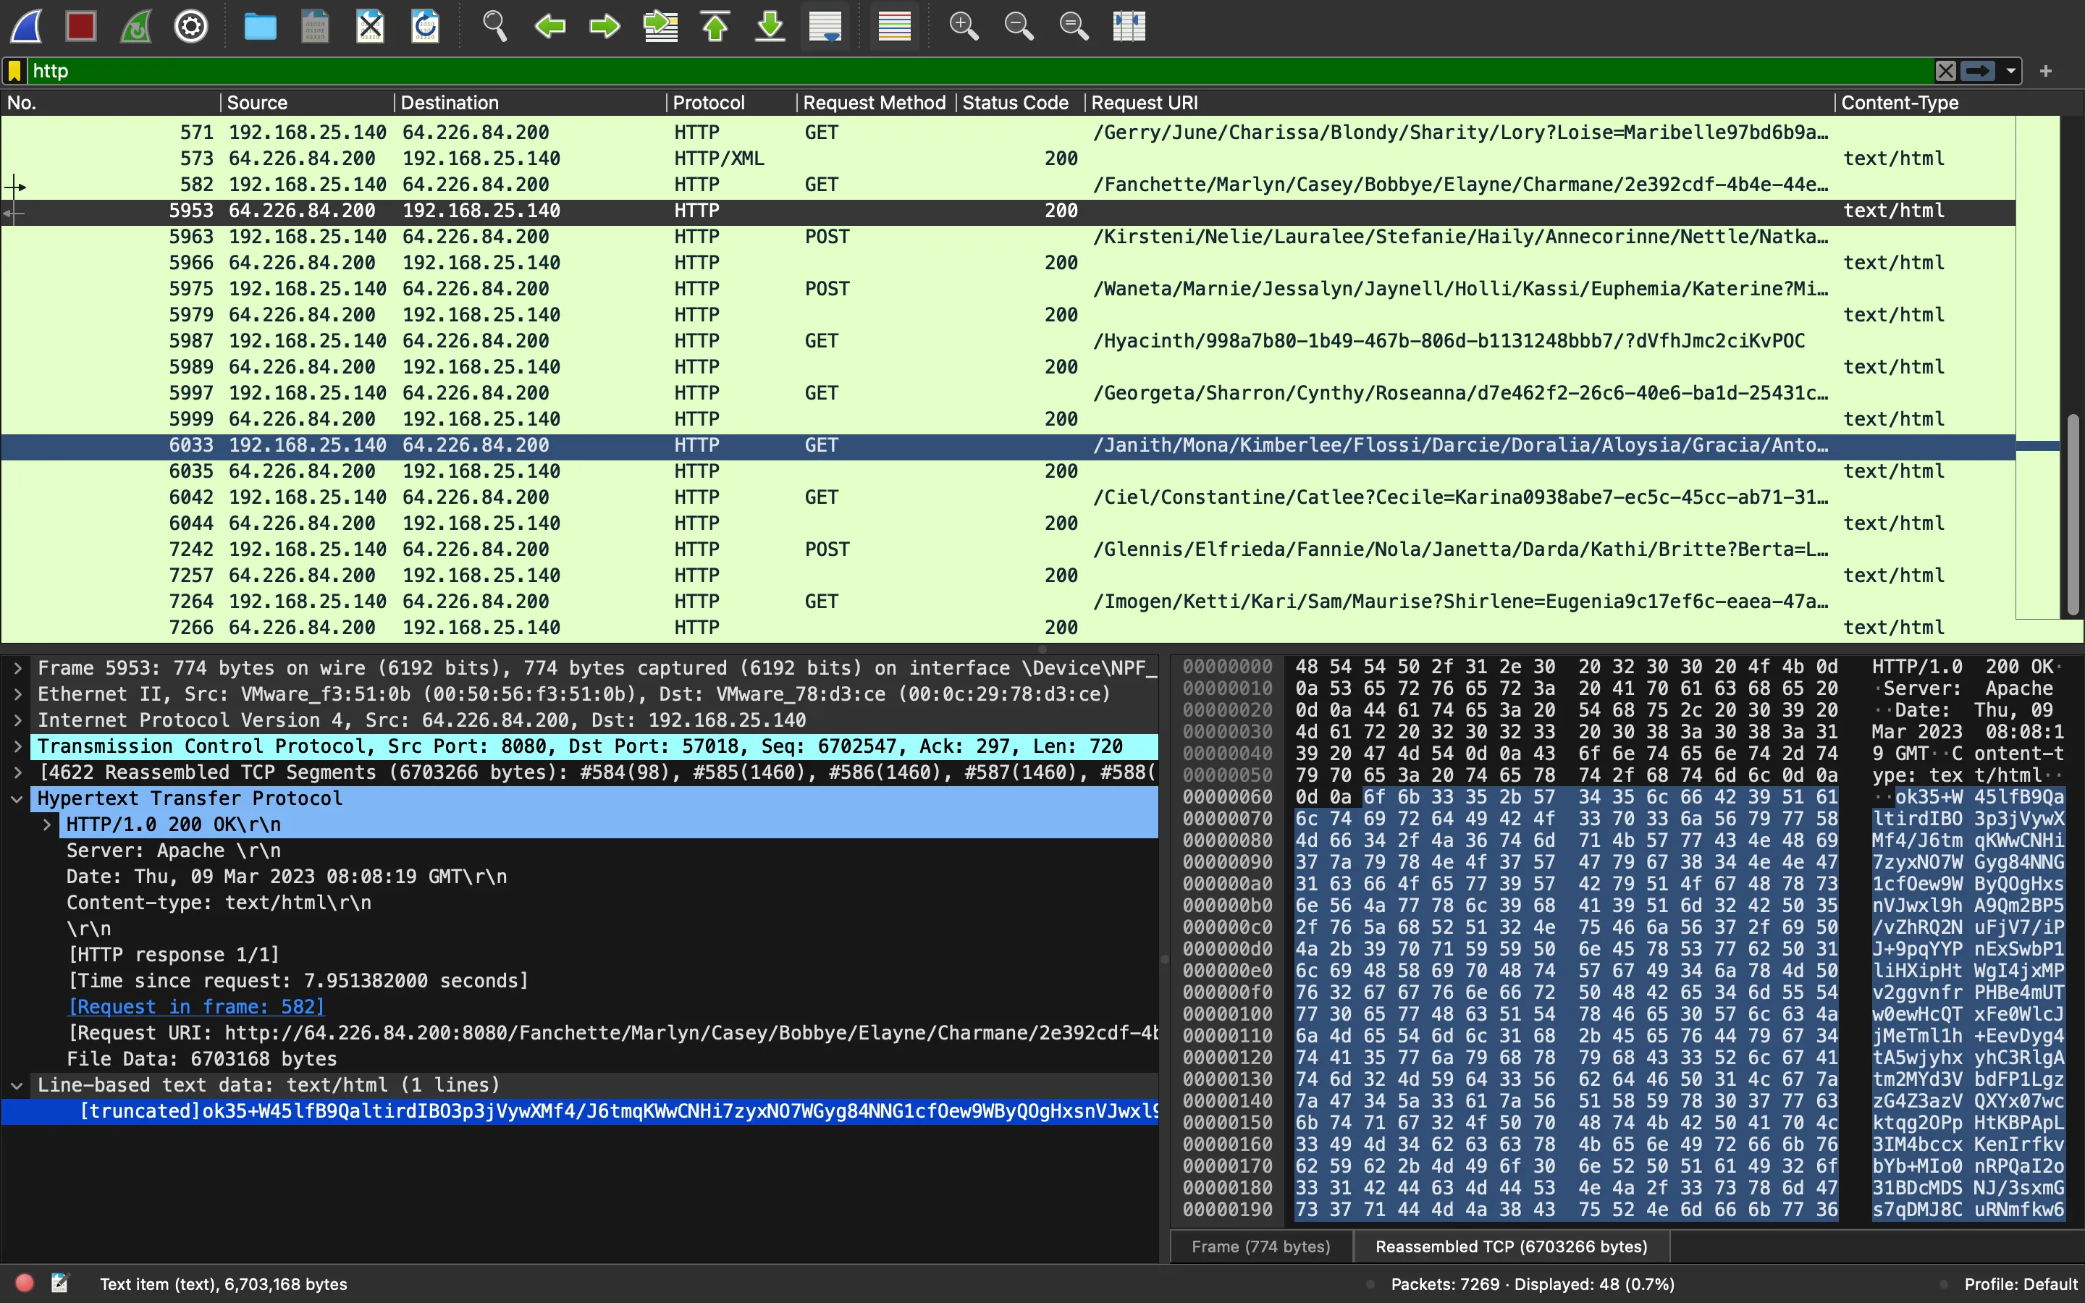
Task: Expand HTTP/1.0 200 OK line
Action: pos(47,824)
